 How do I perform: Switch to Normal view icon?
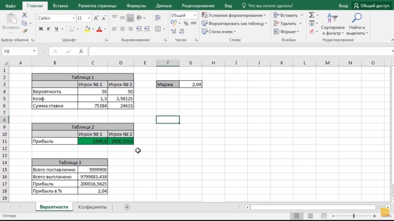297,216
